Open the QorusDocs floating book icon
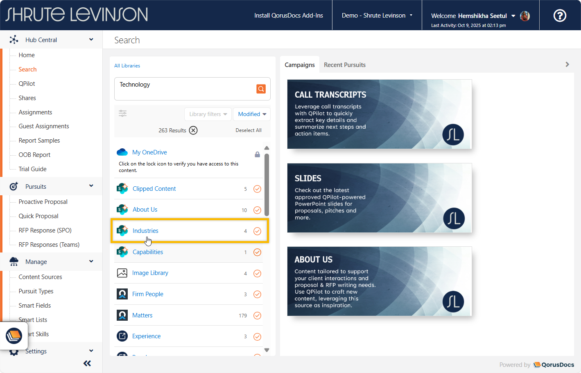 14,336
